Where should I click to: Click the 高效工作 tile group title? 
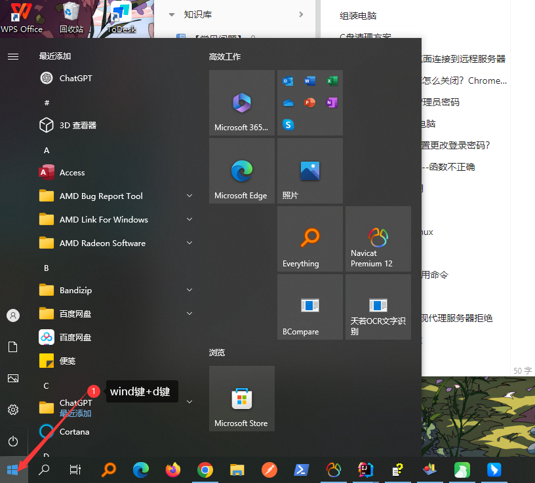click(x=225, y=57)
